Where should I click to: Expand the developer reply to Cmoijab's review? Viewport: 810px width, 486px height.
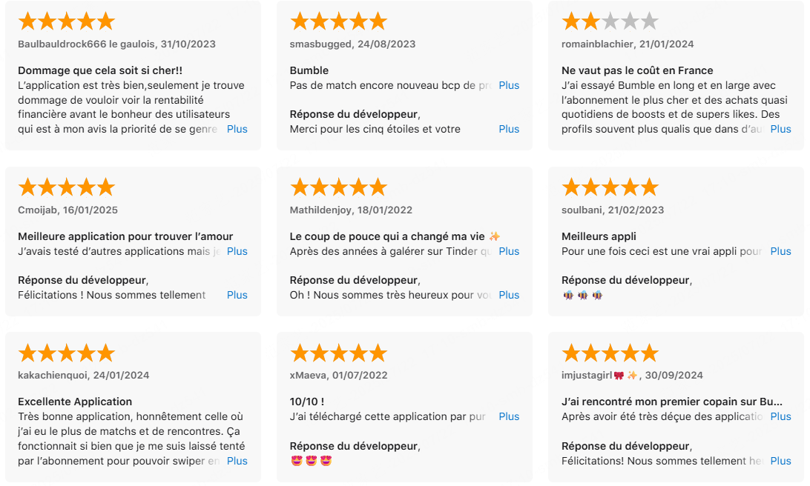[x=237, y=295]
